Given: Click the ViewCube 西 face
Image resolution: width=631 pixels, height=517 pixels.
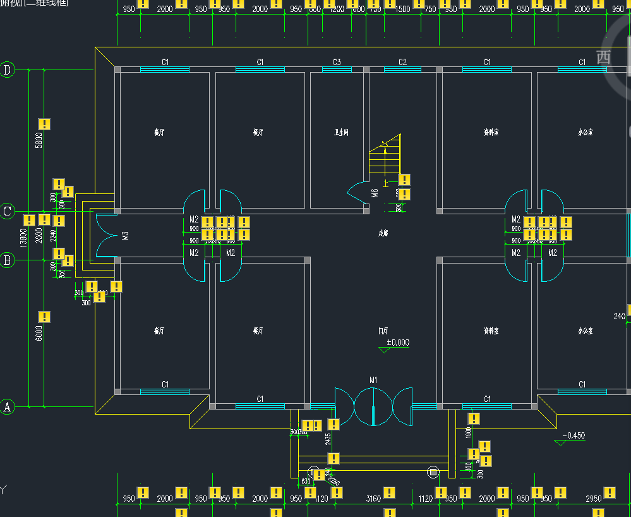Looking at the screenshot, I should click(x=604, y=58).
